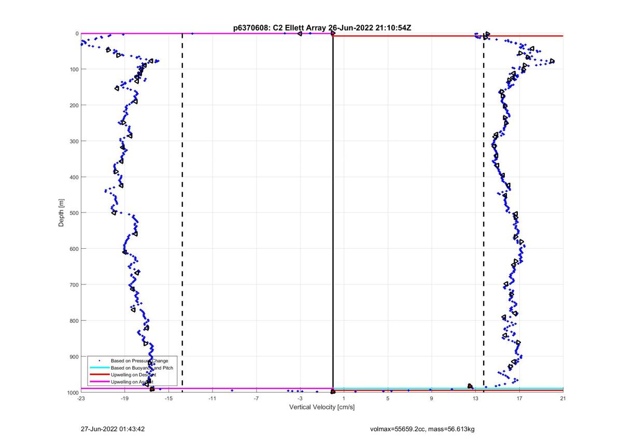Click the x-axis tick label '9'
622x441 pixels.
(x=431, y=399)
